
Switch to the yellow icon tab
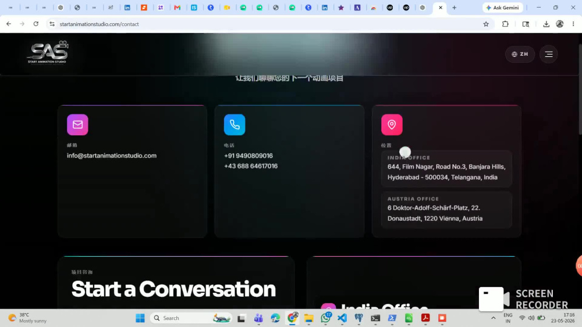pos(227,8)
